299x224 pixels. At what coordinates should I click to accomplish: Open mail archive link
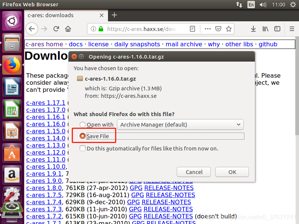pyautogui.click(x=184, y=44)
